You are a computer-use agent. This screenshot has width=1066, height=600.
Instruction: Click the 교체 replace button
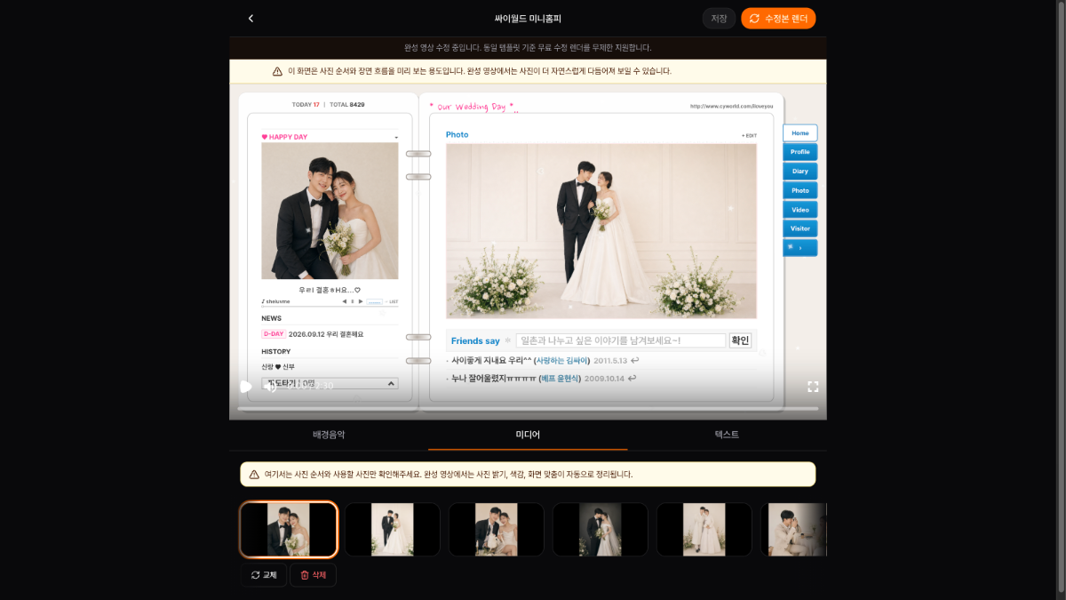click(264, 575)
